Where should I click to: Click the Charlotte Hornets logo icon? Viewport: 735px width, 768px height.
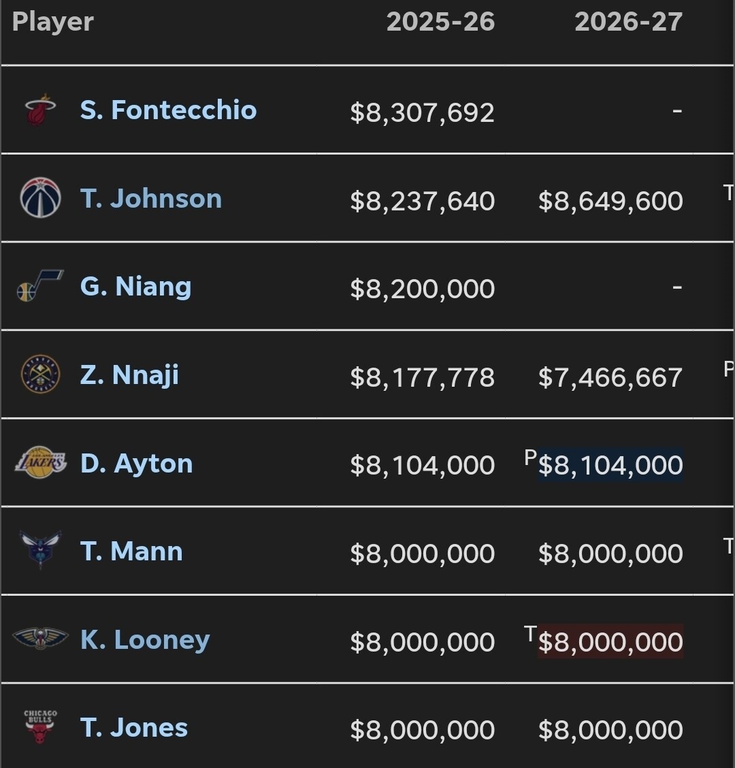(40, 550)
